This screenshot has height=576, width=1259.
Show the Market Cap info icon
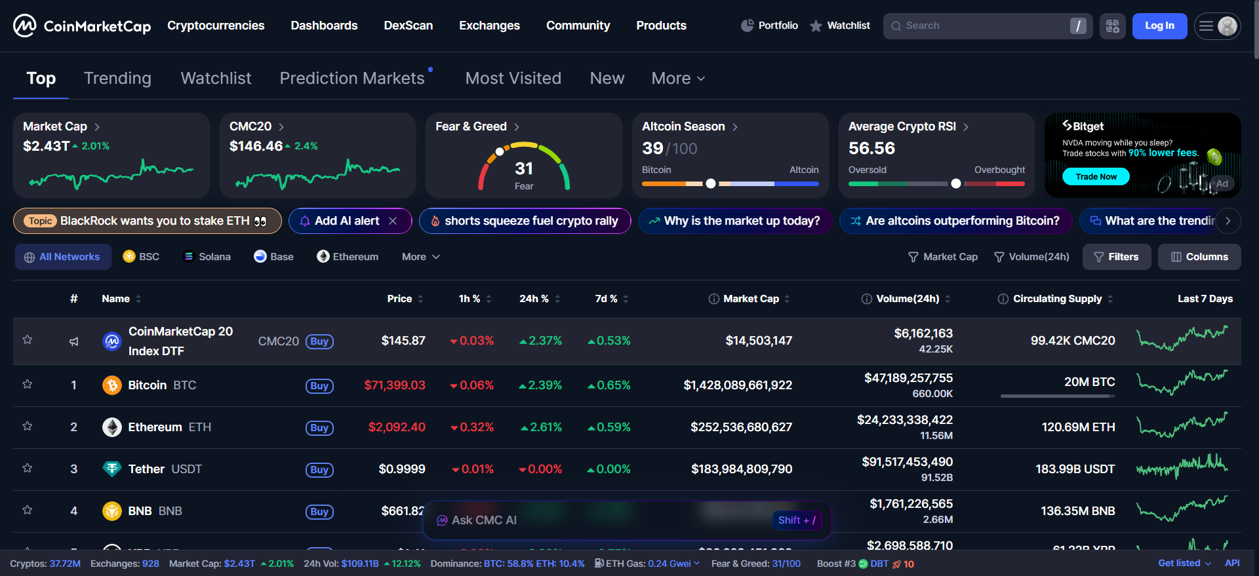714,299
